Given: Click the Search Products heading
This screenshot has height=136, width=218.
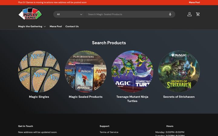Looking at the screenshot, I should (x=109, y=43).
